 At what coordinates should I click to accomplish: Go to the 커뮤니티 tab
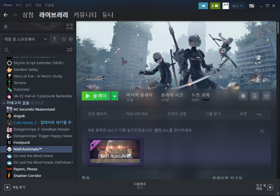pos(85,15)
